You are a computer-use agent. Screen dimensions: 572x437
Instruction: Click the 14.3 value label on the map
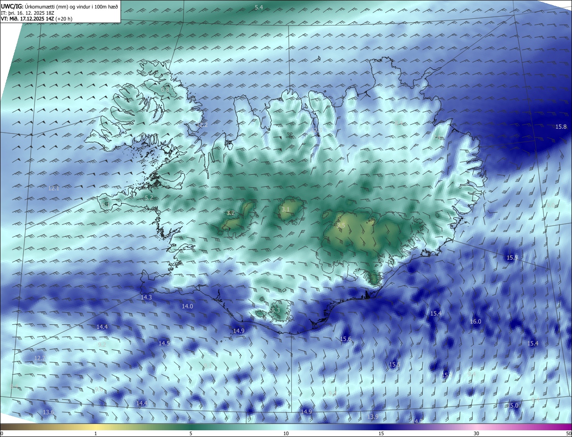click(x=146, y=297)
